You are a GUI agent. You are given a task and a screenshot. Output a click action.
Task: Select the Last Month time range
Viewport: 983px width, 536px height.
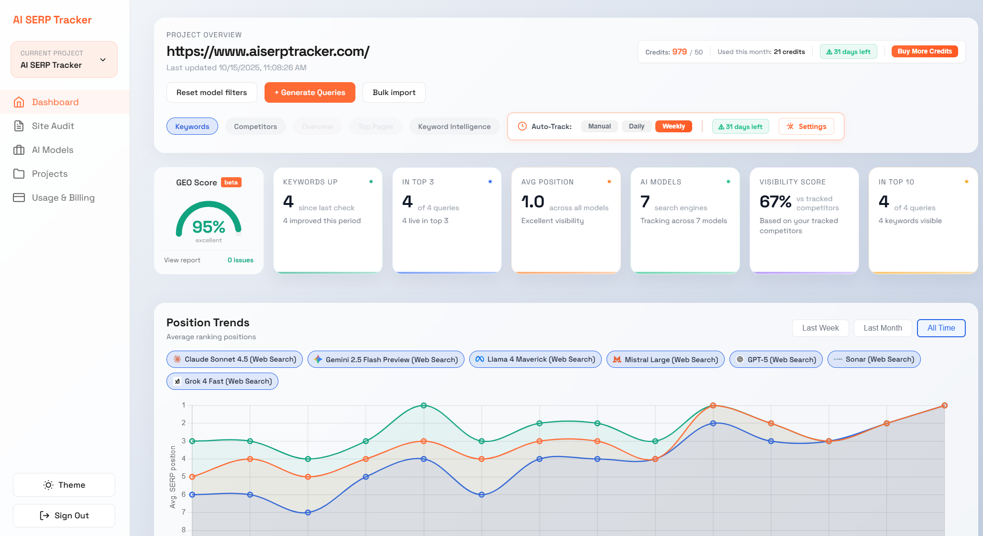pos(883,328)
